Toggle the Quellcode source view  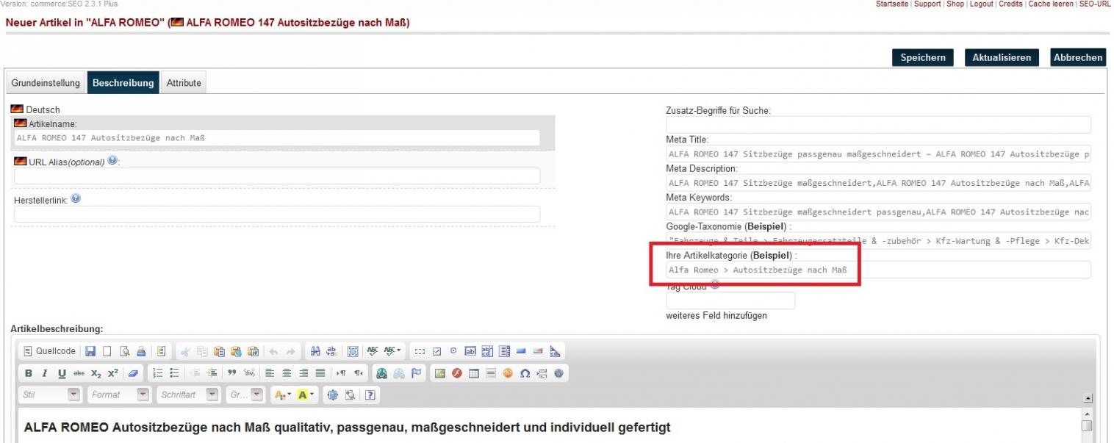pyautogui.click(x=48, y=352)
